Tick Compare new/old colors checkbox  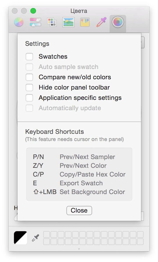pyautogui.click(x=29, y=77)
